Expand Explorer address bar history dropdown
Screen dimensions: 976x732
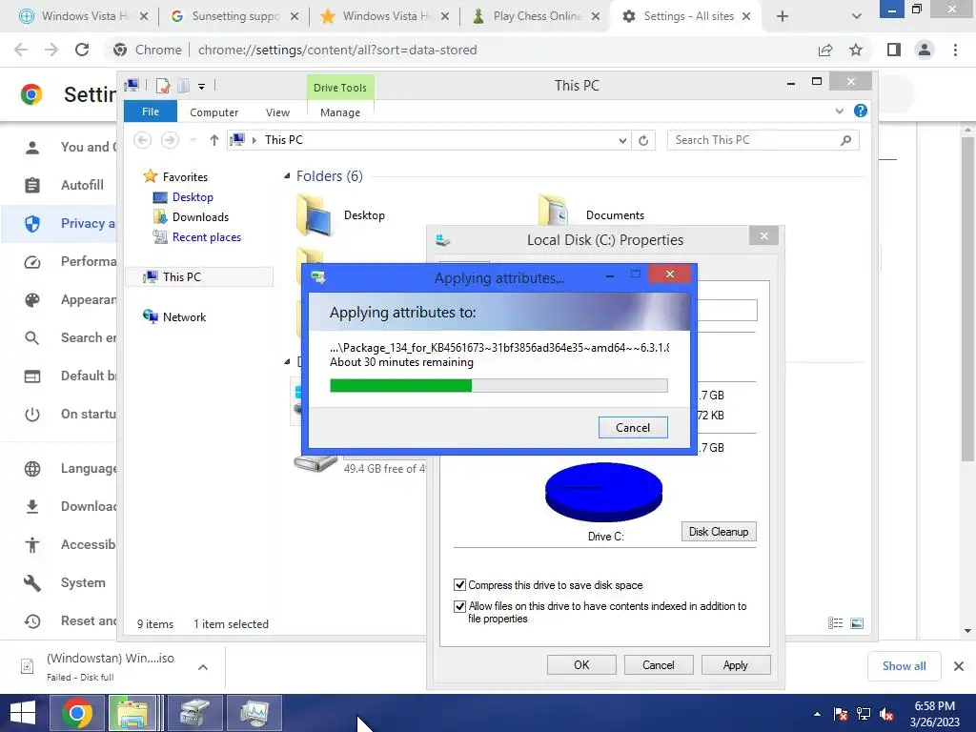tap(621, 140)
